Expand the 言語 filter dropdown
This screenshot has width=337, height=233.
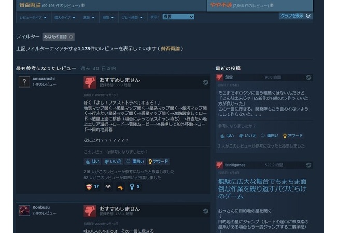click(89, 18)
